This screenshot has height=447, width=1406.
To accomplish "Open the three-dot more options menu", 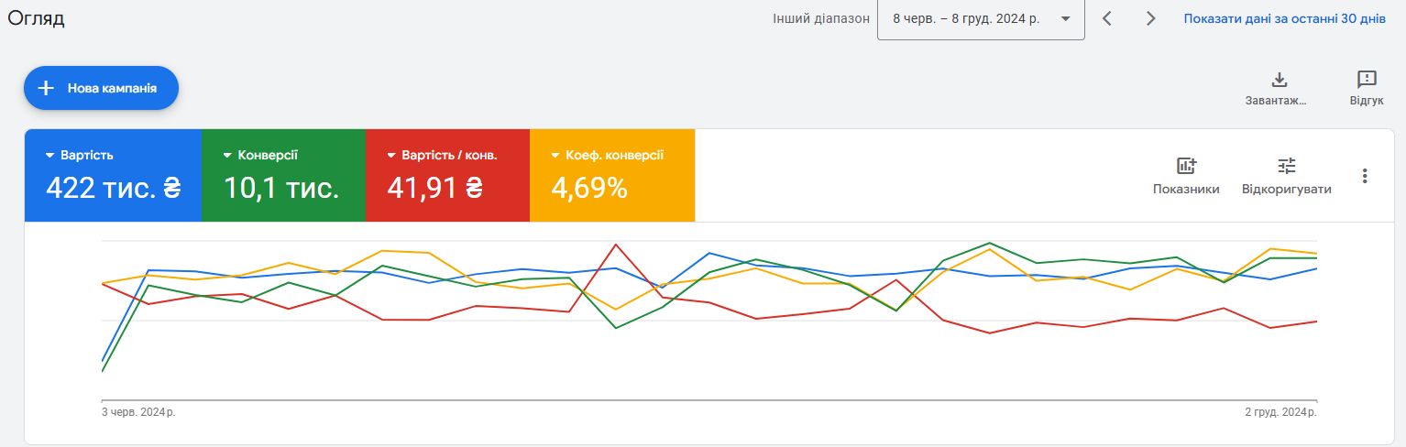I will click(1365, 176).
